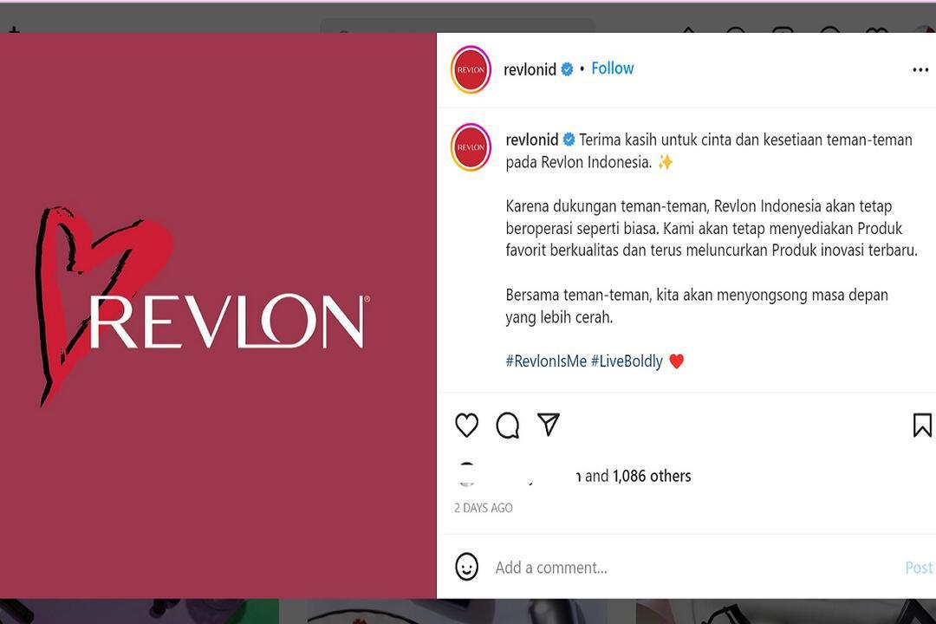Focus the Add a comment field
The height and width of the screenshot is (624, 936).
[x=692, y=568]
